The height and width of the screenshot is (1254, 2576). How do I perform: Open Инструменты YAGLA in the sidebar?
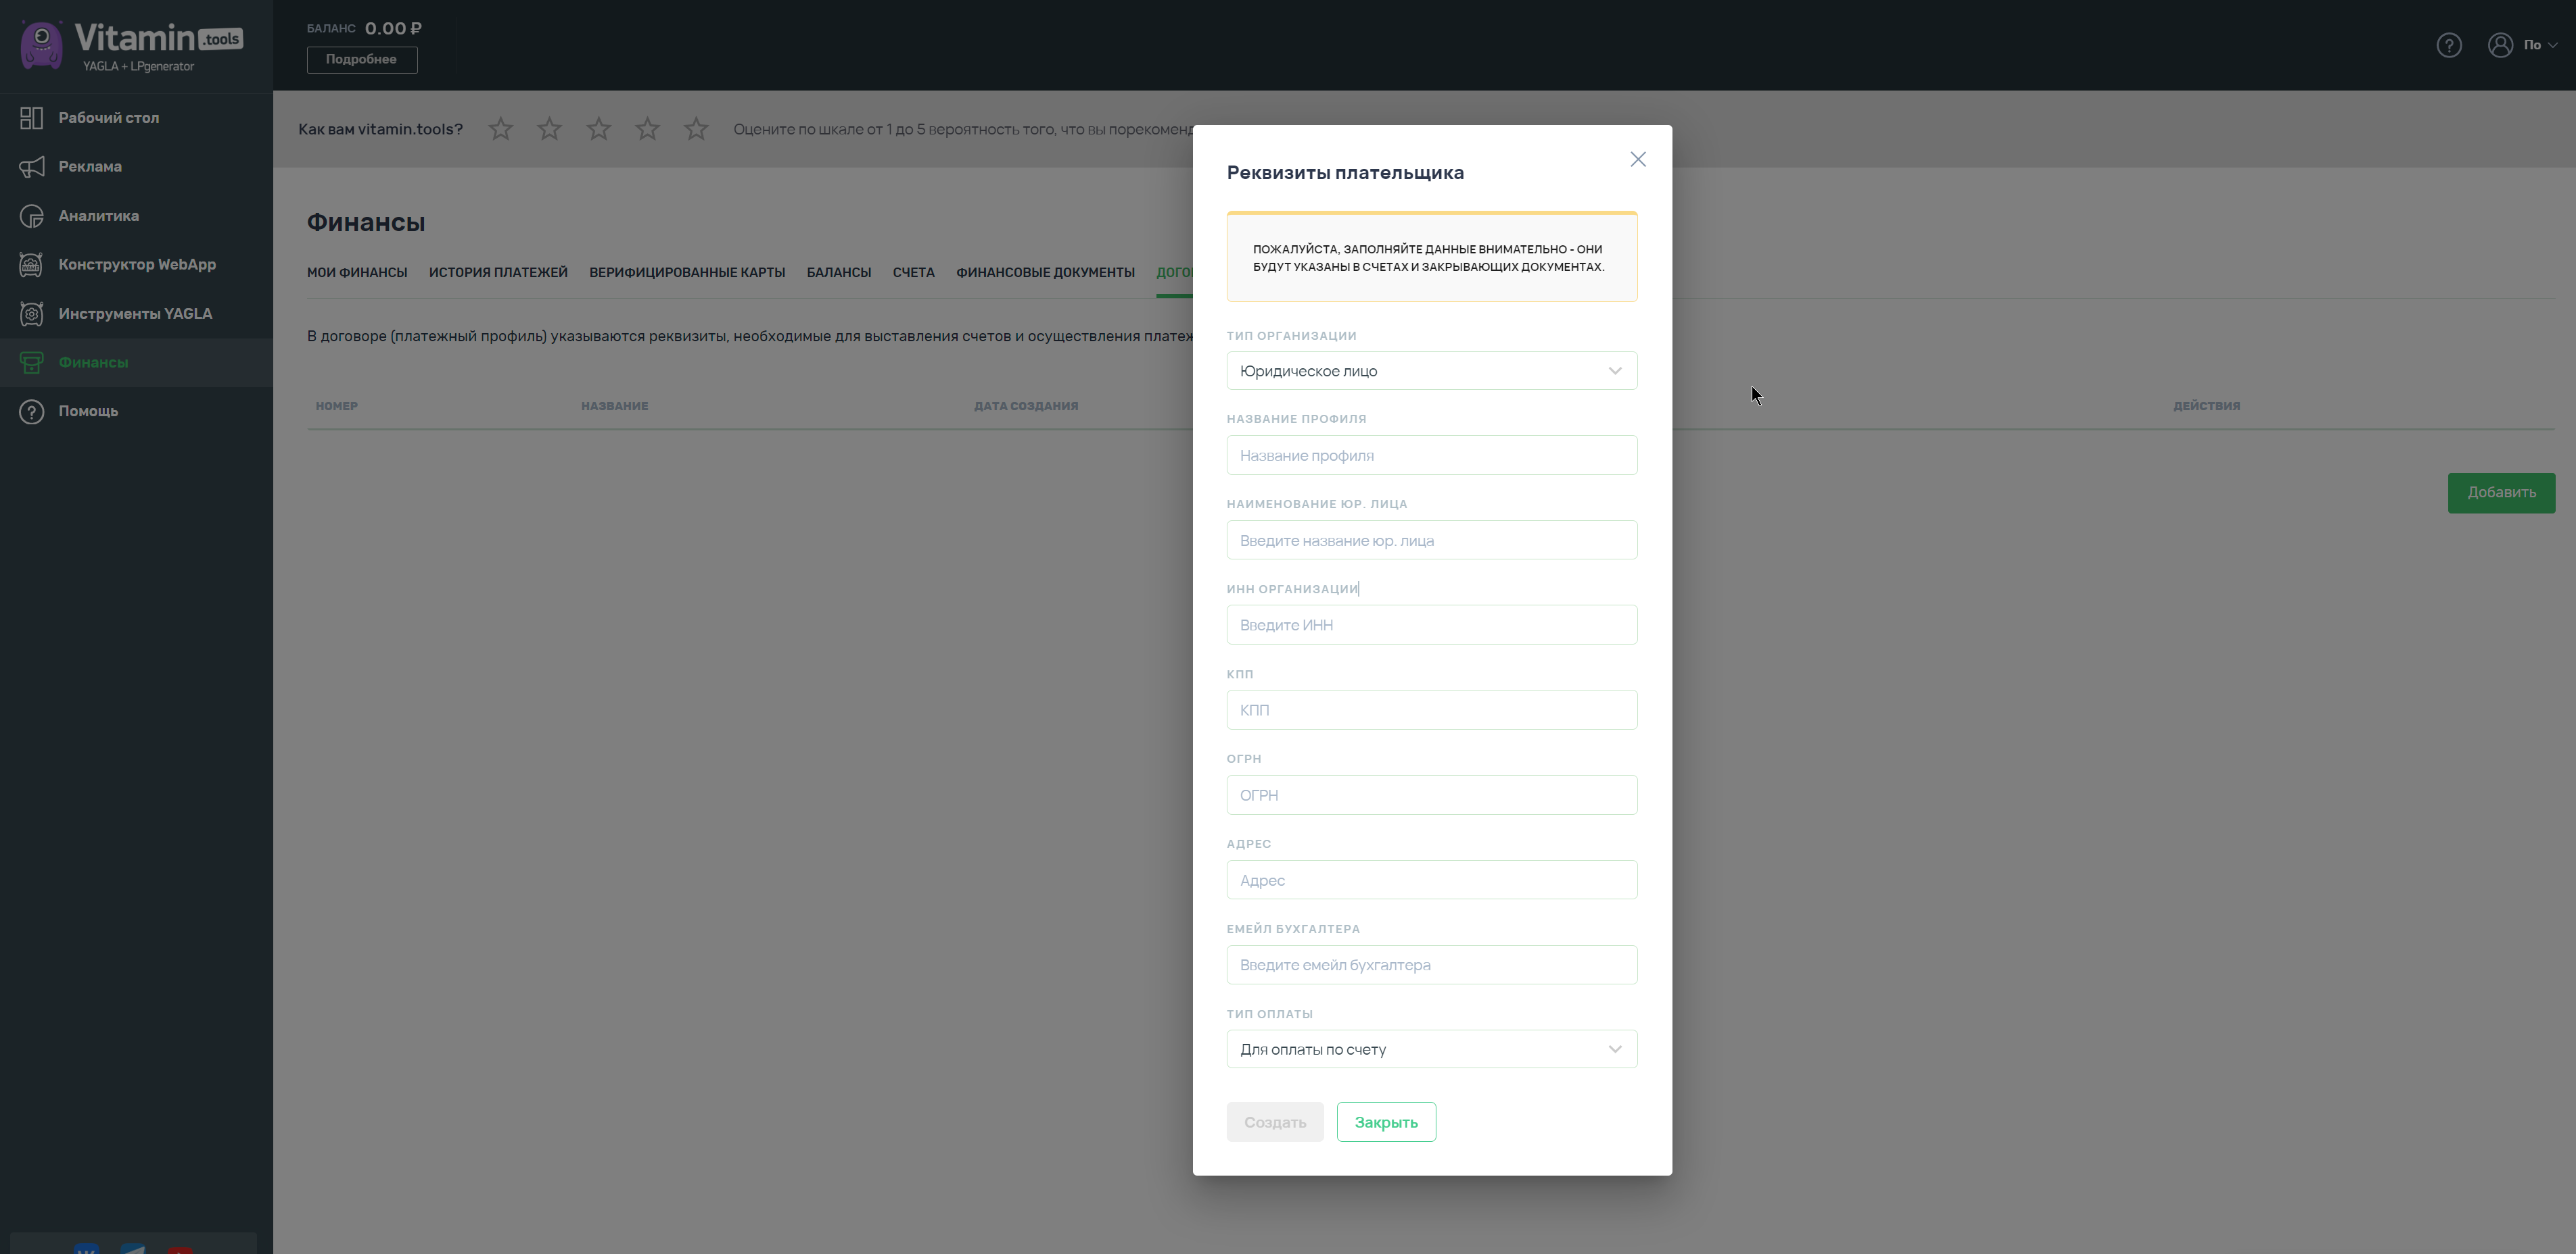[x=136, y=313]
